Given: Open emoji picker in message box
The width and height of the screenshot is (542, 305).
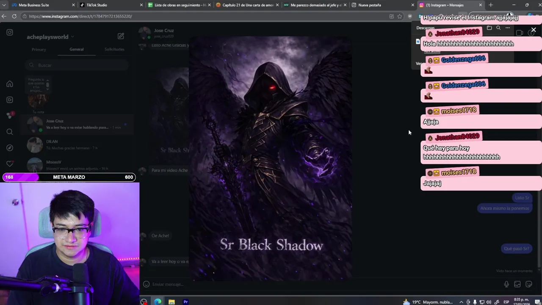Looking at the screenshot, I should coord(146,284).
